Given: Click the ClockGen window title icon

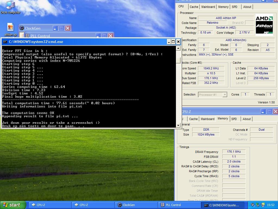Looking at the screenshot, I should tap(22, 28).
